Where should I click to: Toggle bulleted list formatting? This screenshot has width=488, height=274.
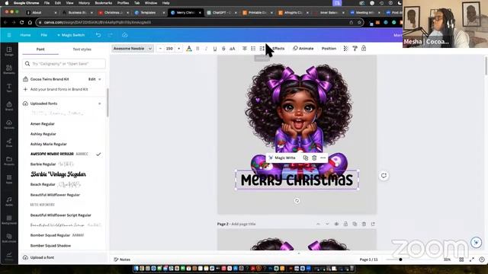click(253, 49)
